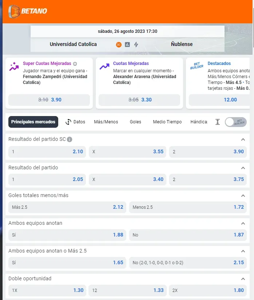Collapse the Ambos equipos anotan section
The width and height of the screenshot is (254, 300).
pos(243,223)
